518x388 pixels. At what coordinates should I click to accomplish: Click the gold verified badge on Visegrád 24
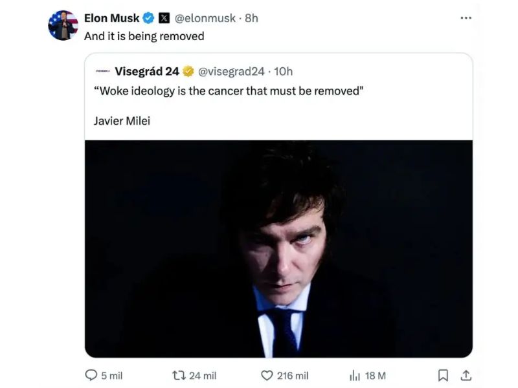188,71
